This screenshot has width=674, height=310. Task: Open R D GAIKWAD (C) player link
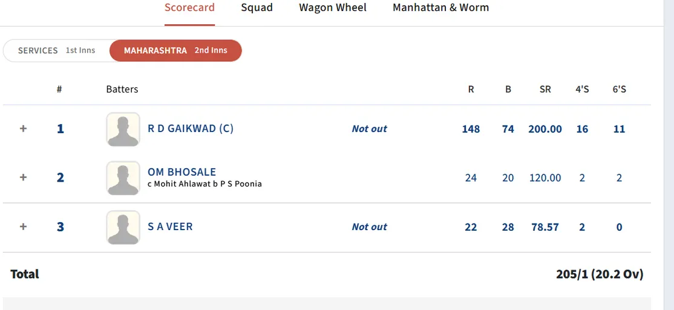(x=191, y=128)
